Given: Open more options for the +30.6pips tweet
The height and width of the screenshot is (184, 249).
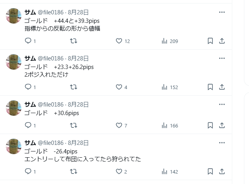Looking at the screenshot, I should [x=222, y=105].
